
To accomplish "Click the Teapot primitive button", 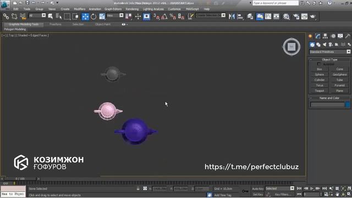I will (320, 91).
